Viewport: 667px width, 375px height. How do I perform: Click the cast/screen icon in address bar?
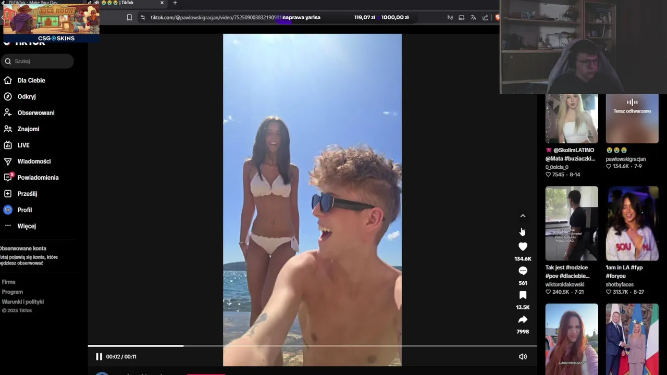click(461, 17)
